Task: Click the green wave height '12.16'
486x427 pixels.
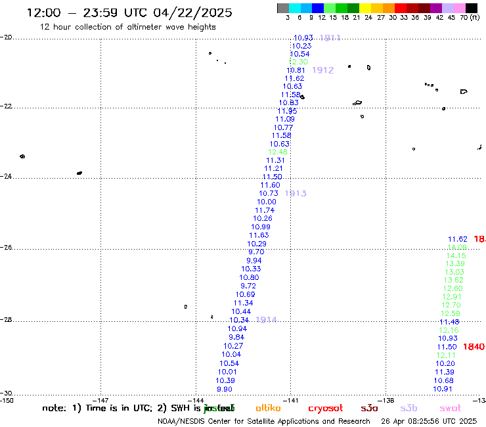Action: [449, 330]
